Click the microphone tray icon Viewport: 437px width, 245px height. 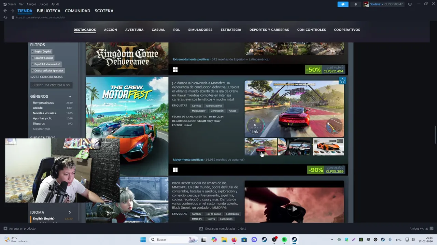point(390,240)
